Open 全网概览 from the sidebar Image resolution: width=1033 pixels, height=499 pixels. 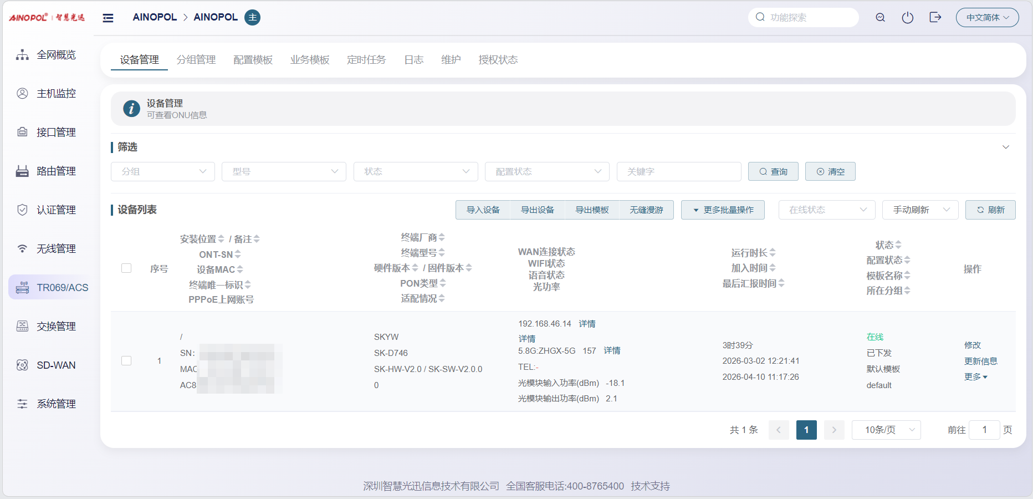[x=50, y=54]
